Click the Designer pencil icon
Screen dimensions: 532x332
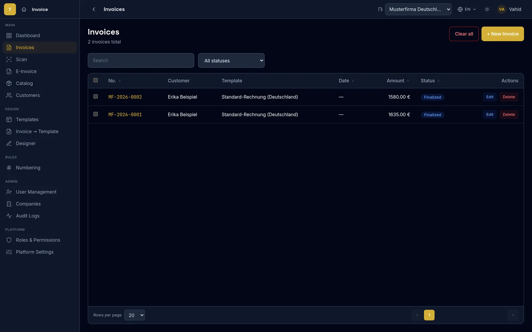9,143
